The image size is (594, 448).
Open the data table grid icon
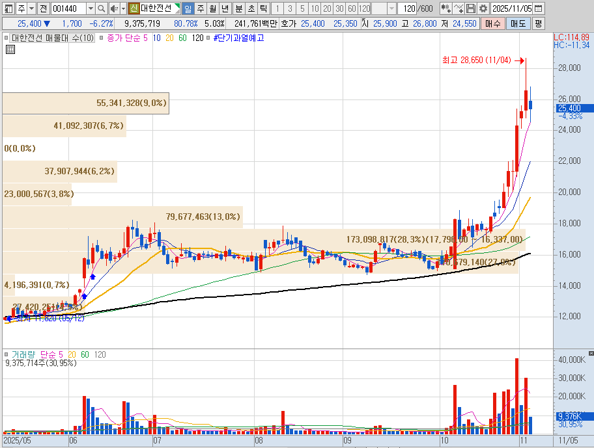10,49
